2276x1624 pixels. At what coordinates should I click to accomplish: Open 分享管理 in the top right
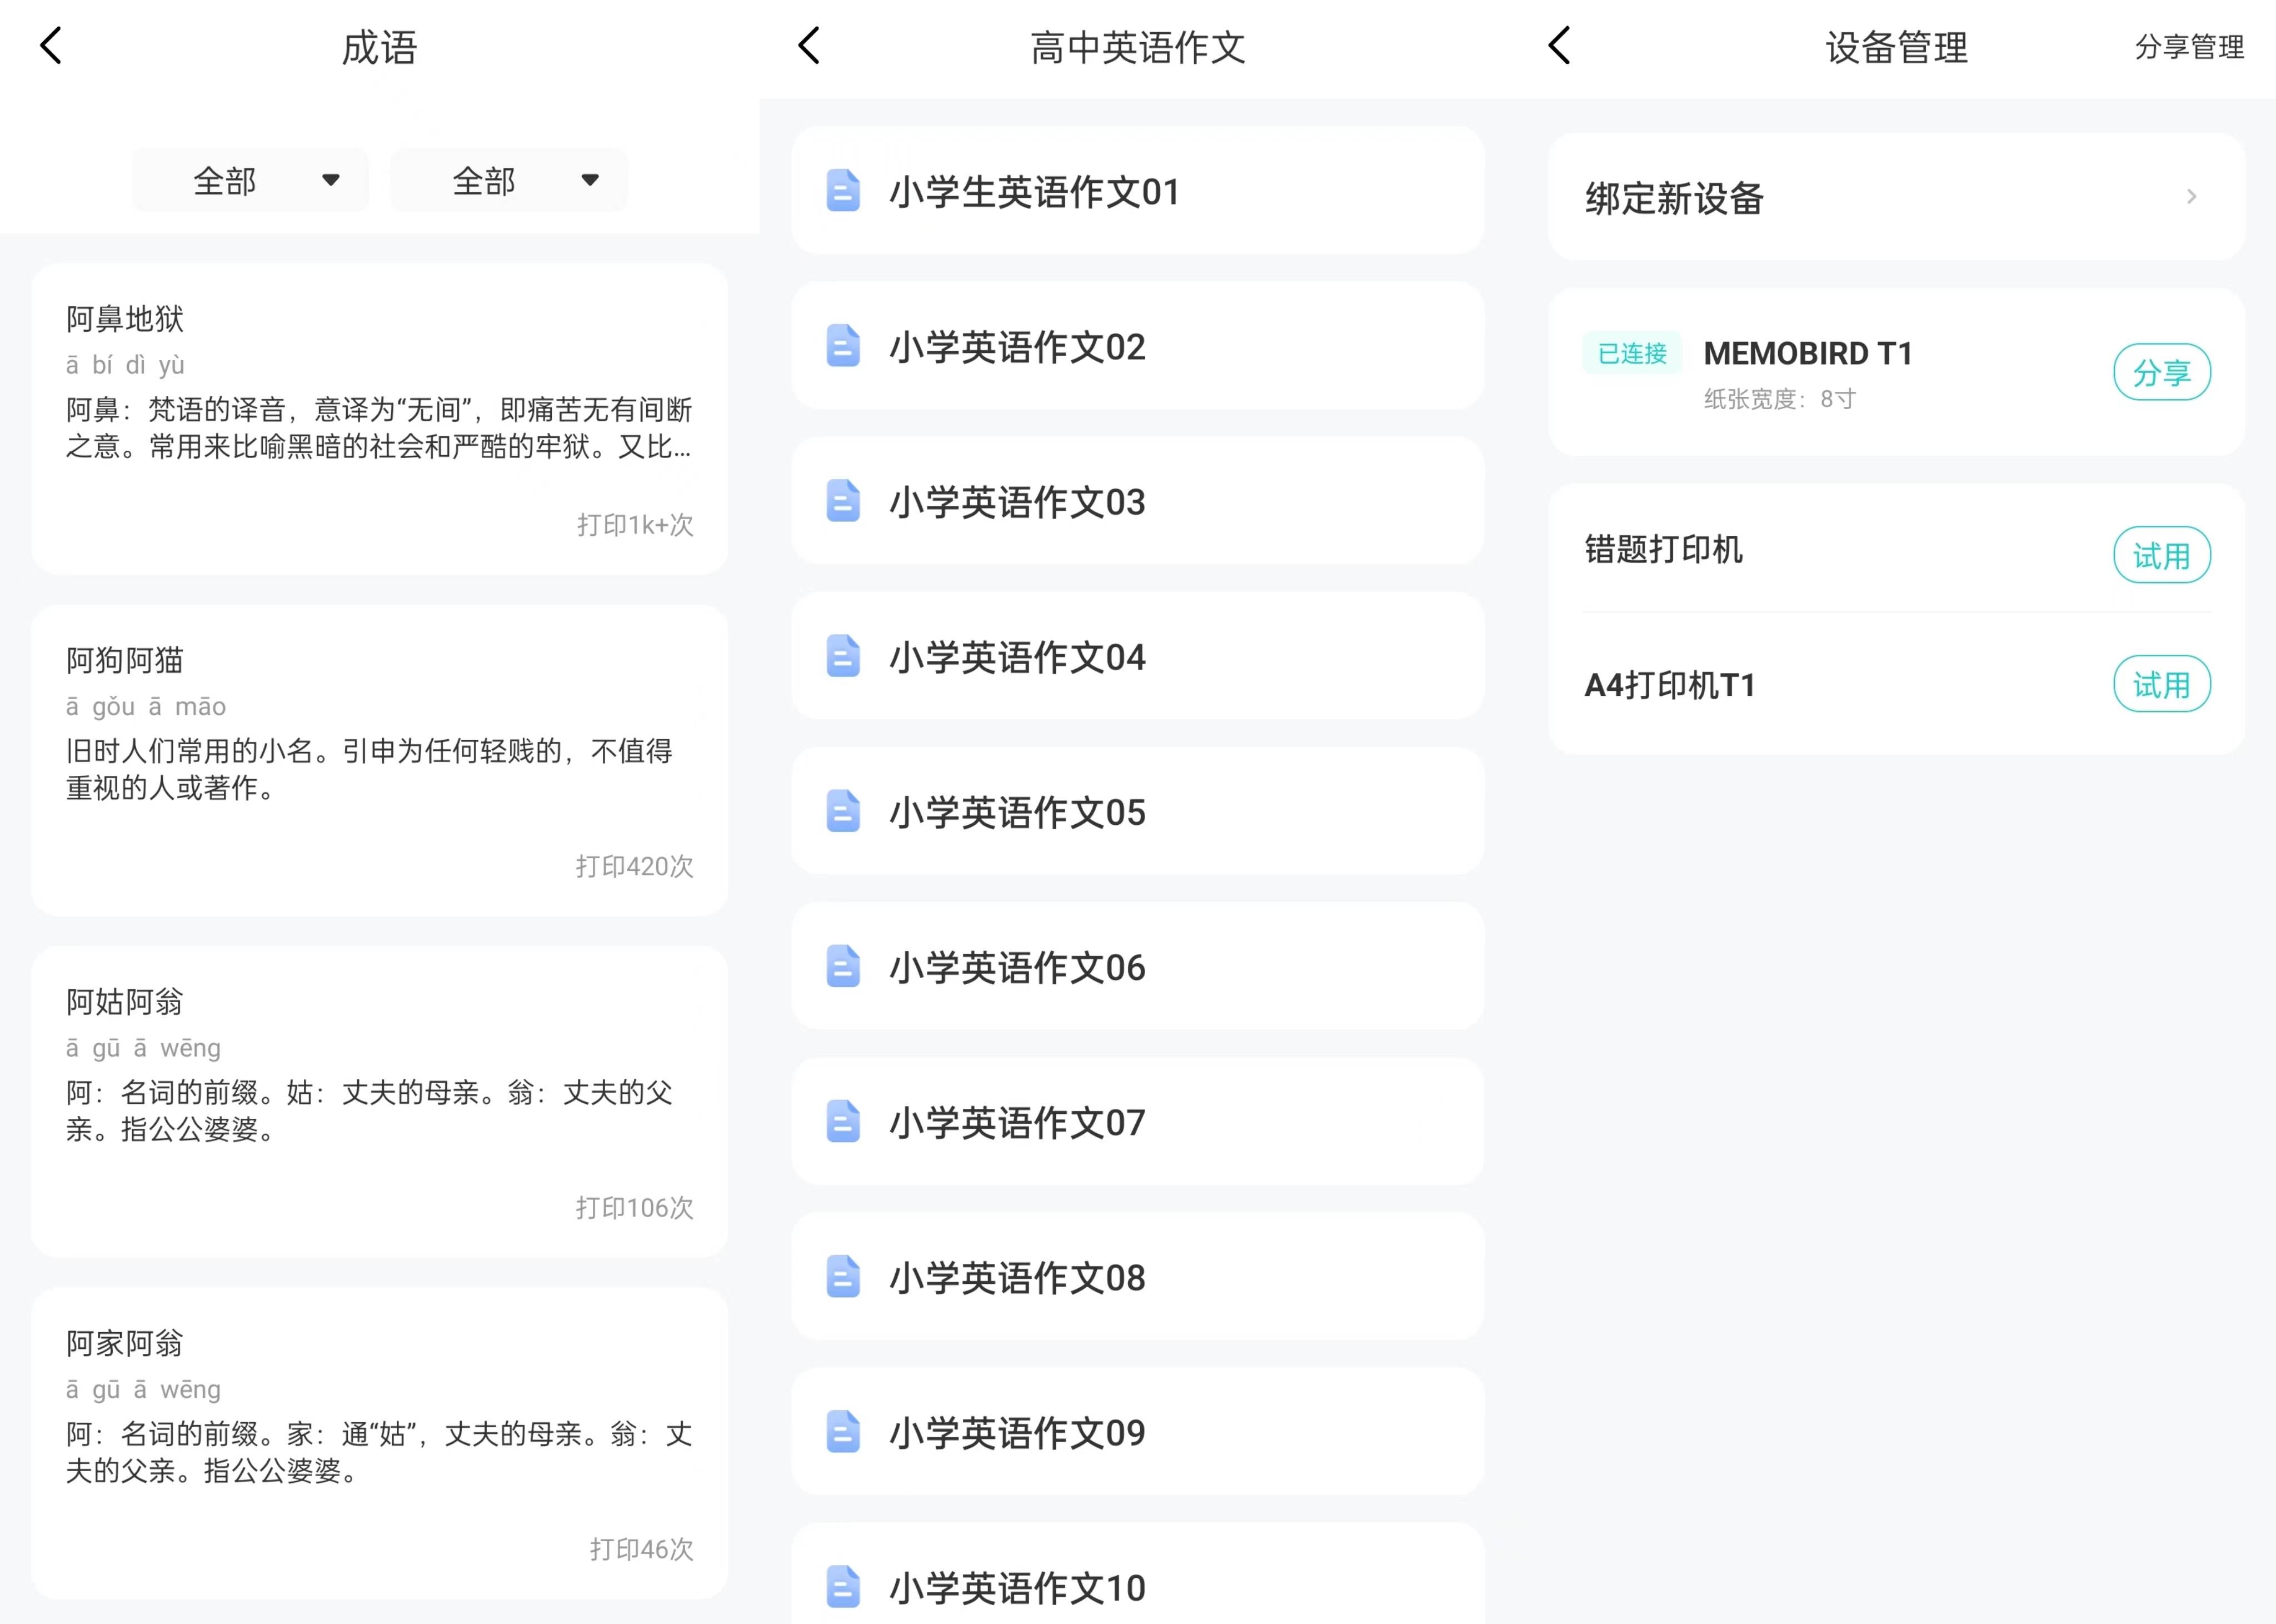tap(2189, 47)
